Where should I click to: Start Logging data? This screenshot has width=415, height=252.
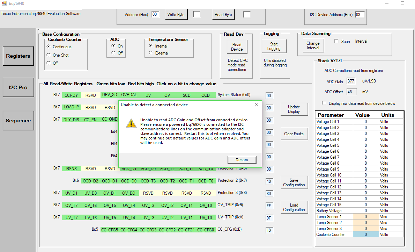click(x=274, y=46)
